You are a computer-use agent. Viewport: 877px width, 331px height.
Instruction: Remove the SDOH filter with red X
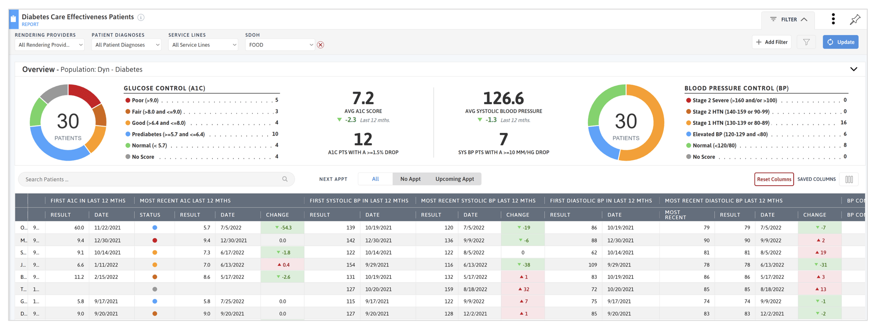321,45
